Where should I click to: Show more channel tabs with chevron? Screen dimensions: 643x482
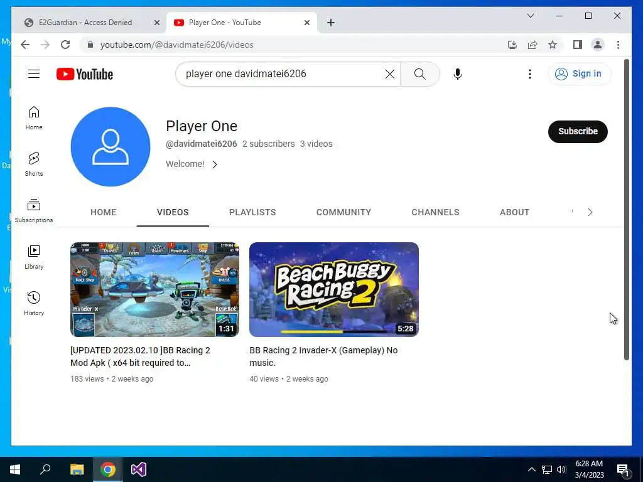pos(590,212)
